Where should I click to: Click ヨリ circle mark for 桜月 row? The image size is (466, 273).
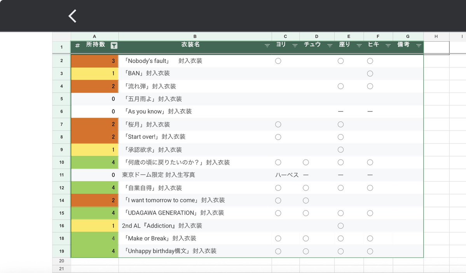[278, 124]
